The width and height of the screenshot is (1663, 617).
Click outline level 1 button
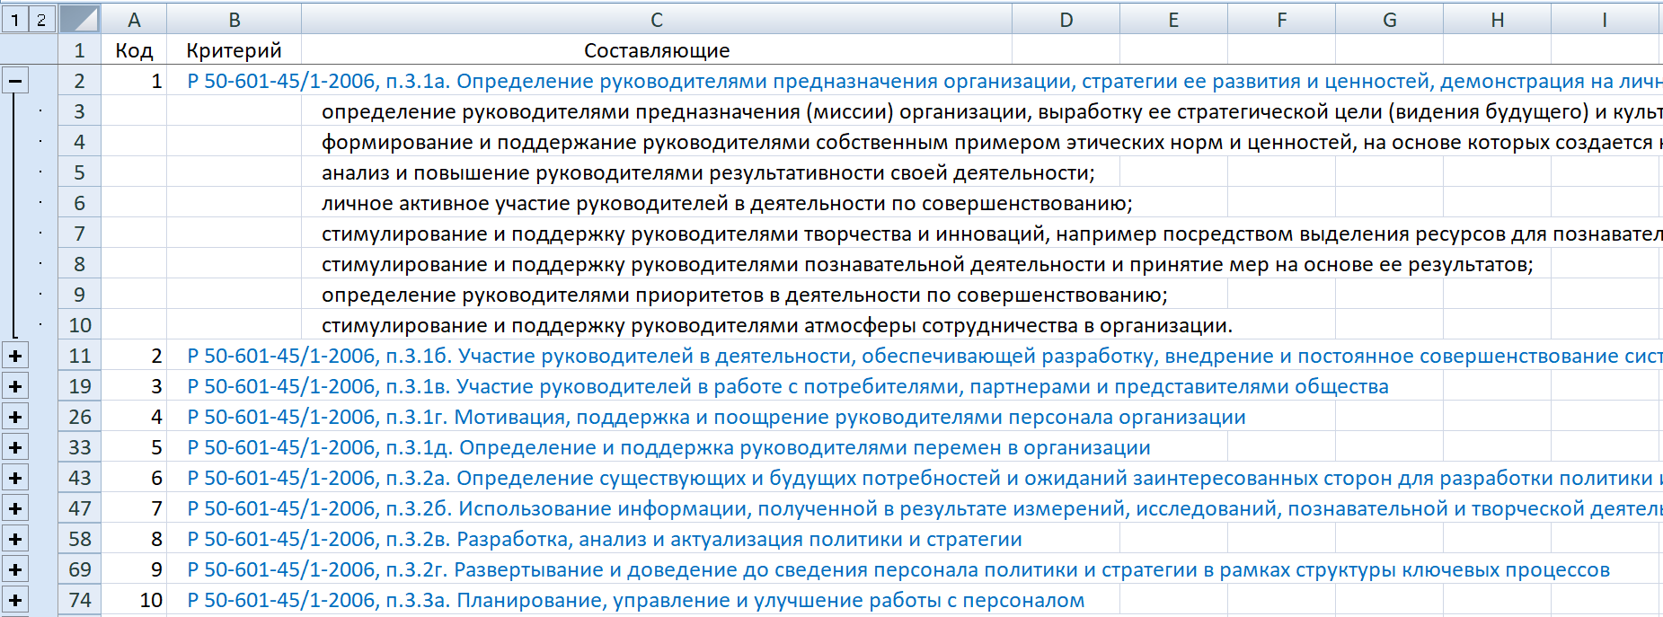[x=14, y=19]
